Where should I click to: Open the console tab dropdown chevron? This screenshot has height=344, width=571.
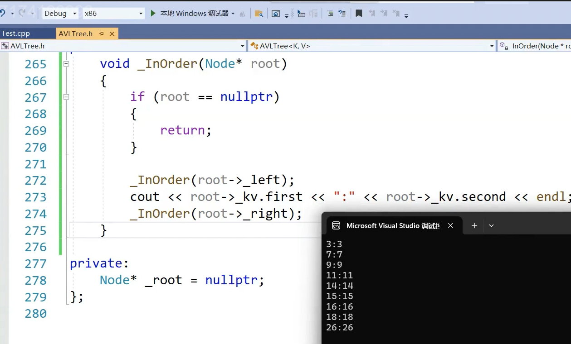(x=491, y=225)
